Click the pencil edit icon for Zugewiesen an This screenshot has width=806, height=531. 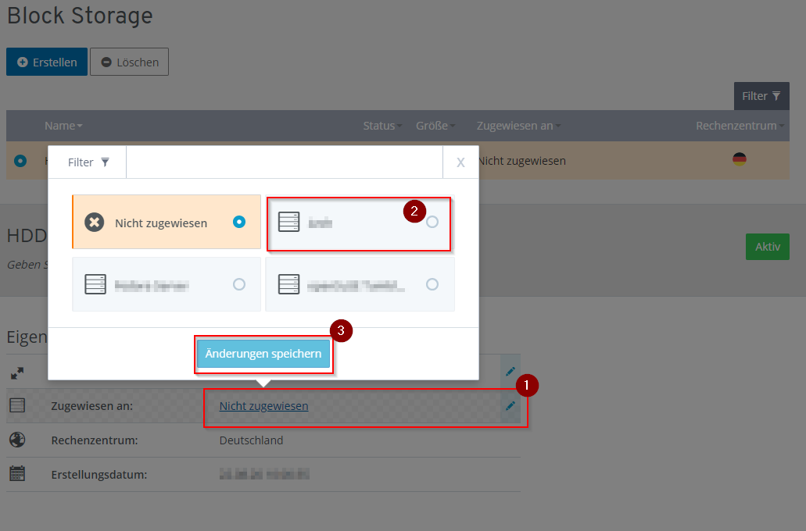click(x=510, y=406)
